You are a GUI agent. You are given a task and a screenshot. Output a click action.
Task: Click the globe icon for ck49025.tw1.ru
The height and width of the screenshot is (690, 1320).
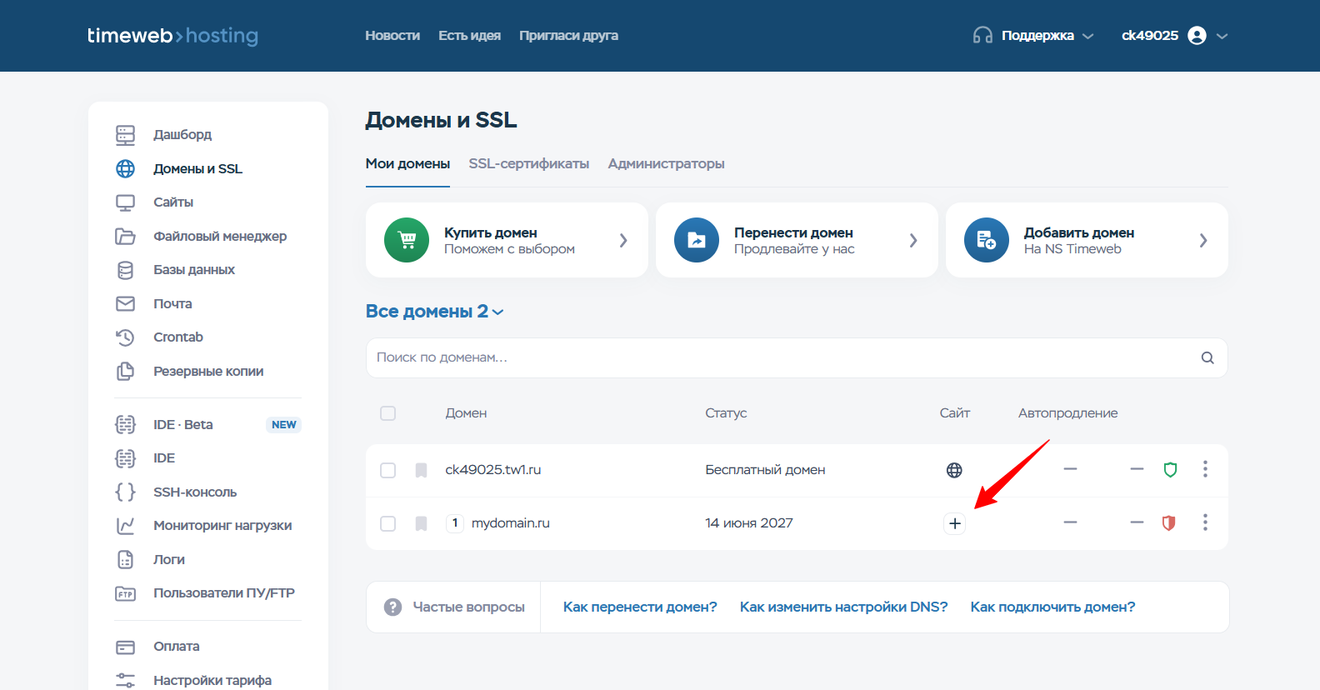click(x=954, y=470)
